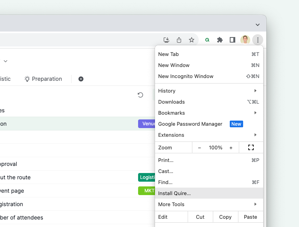This screenshot has width=299, height=227.
Task: Click the task ending 'pproval'
Action: pos(9,164)
